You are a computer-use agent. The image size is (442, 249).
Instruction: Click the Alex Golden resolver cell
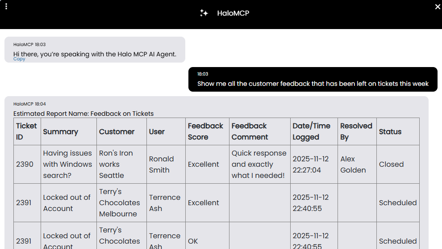353,164
